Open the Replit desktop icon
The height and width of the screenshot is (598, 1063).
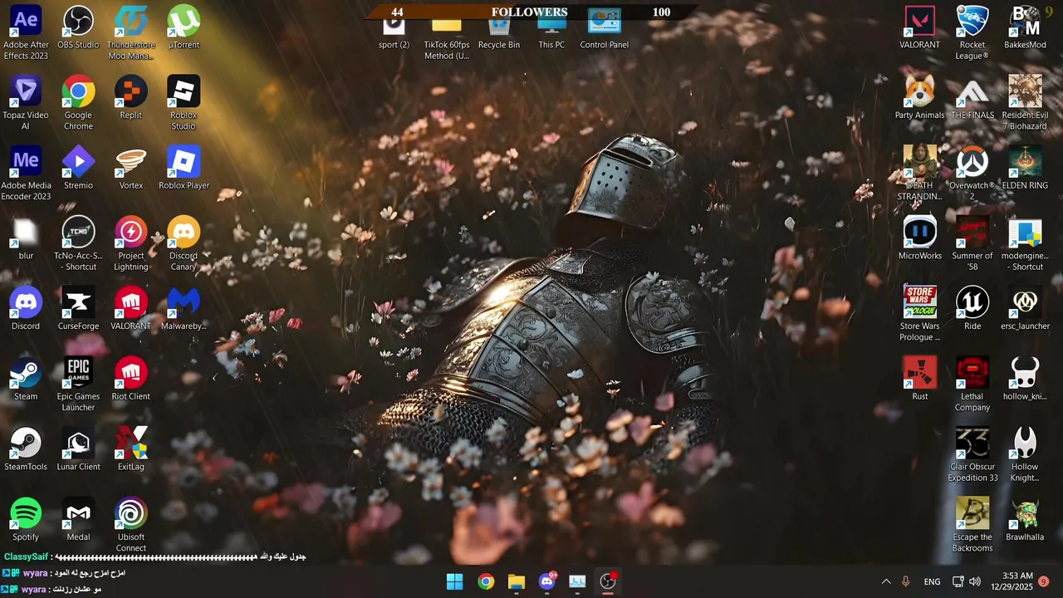tap(130, 98)
